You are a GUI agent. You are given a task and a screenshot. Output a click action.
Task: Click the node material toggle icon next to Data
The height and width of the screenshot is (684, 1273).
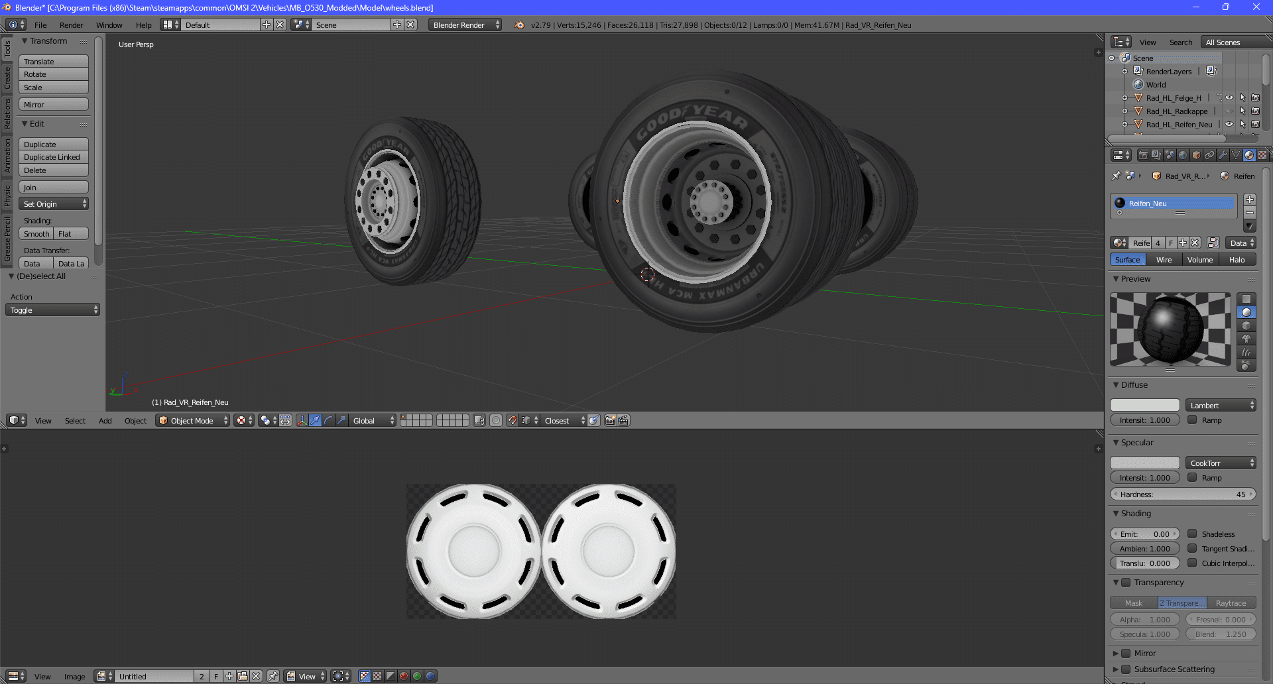pyautogui.click(x=1213, y=243)
